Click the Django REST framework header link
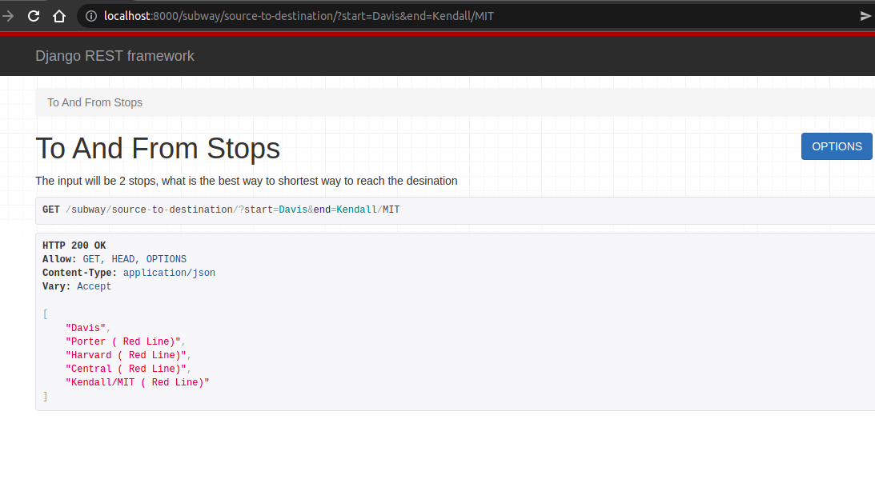Screen dimensions: 875x491 click(x=114, y=55)
